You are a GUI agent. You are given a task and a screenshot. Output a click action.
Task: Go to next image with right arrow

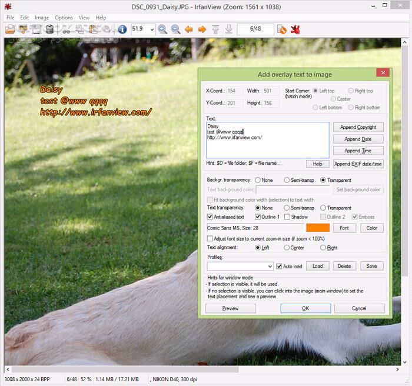pos(202,29)
